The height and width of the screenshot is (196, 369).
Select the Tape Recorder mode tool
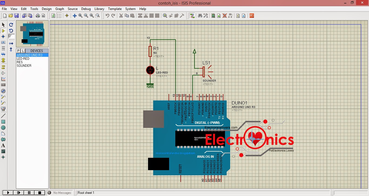(x=3, y=85)
